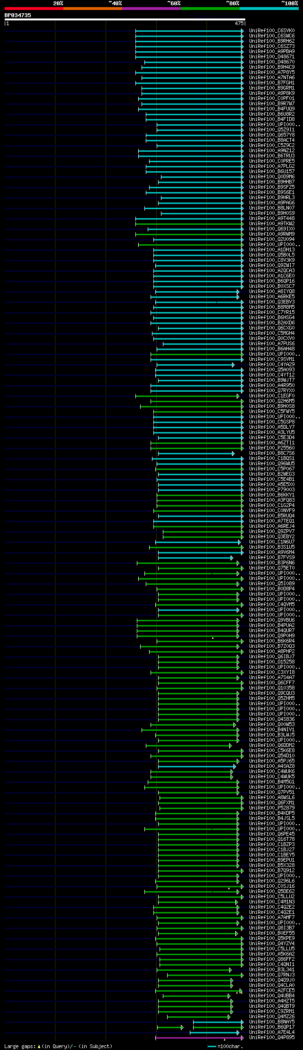303x1050 pixels.
Task: Click UniRef100_A7P8Y5 label
Action: point(272,73)
